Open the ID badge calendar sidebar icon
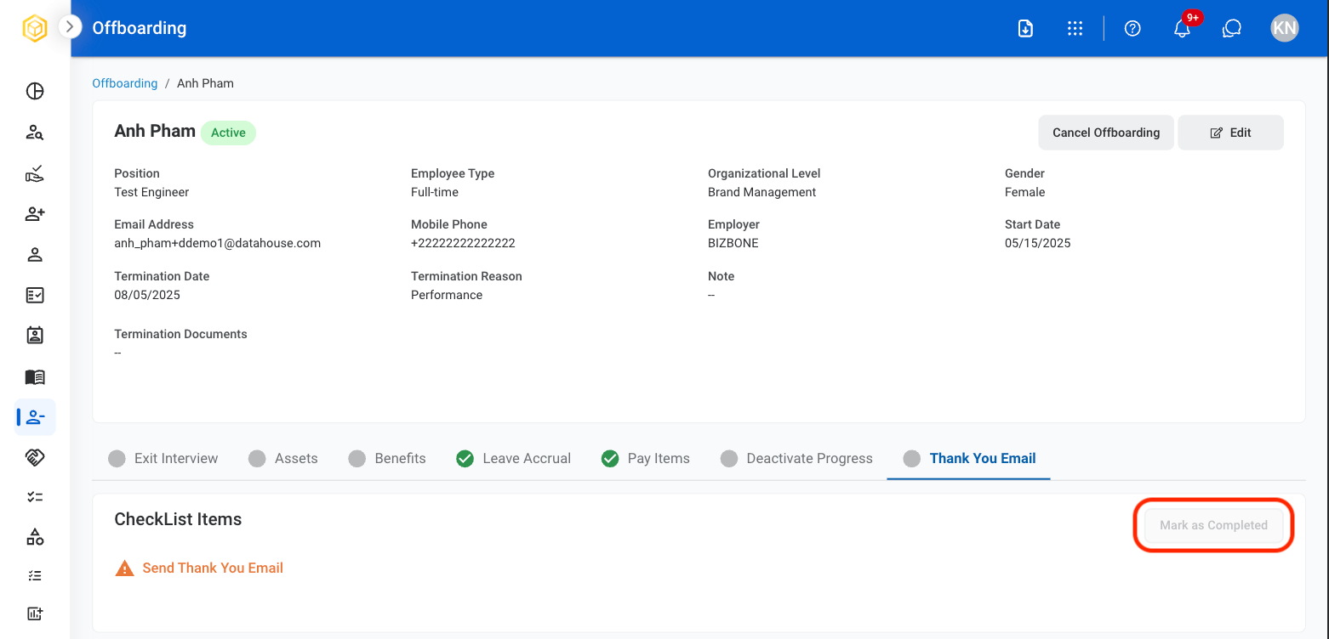 coord(35,336)
